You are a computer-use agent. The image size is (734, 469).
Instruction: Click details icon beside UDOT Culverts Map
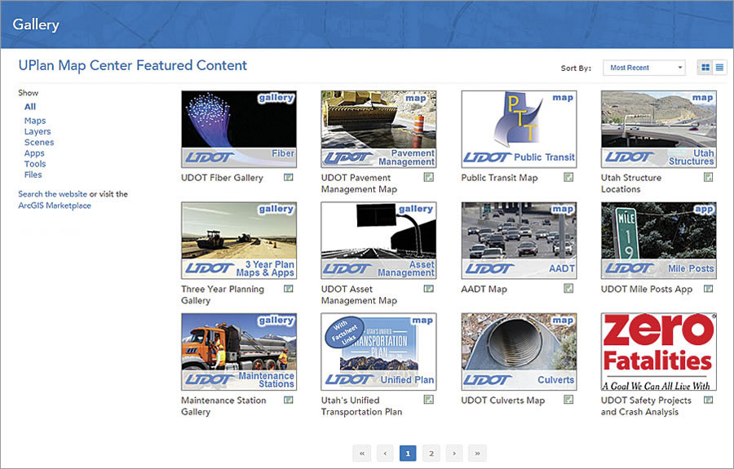pos(568,400)
